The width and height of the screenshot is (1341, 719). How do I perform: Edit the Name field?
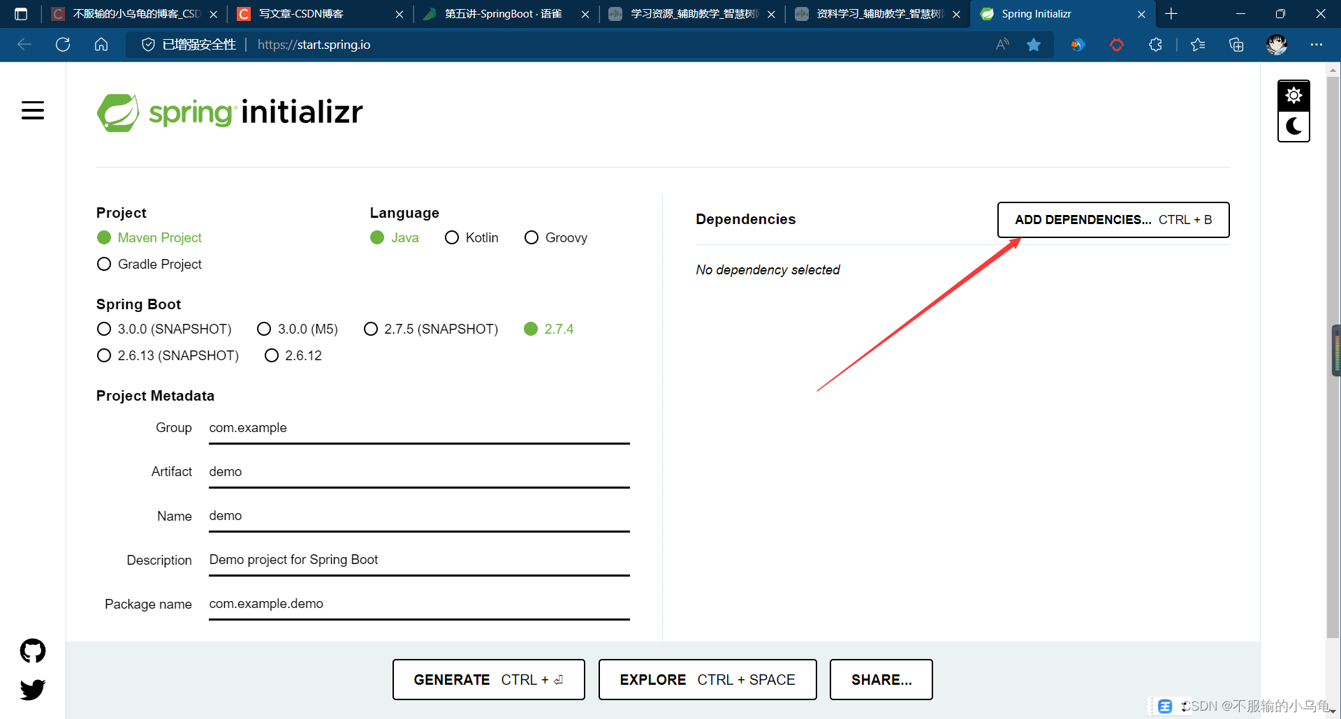[419, 517]
